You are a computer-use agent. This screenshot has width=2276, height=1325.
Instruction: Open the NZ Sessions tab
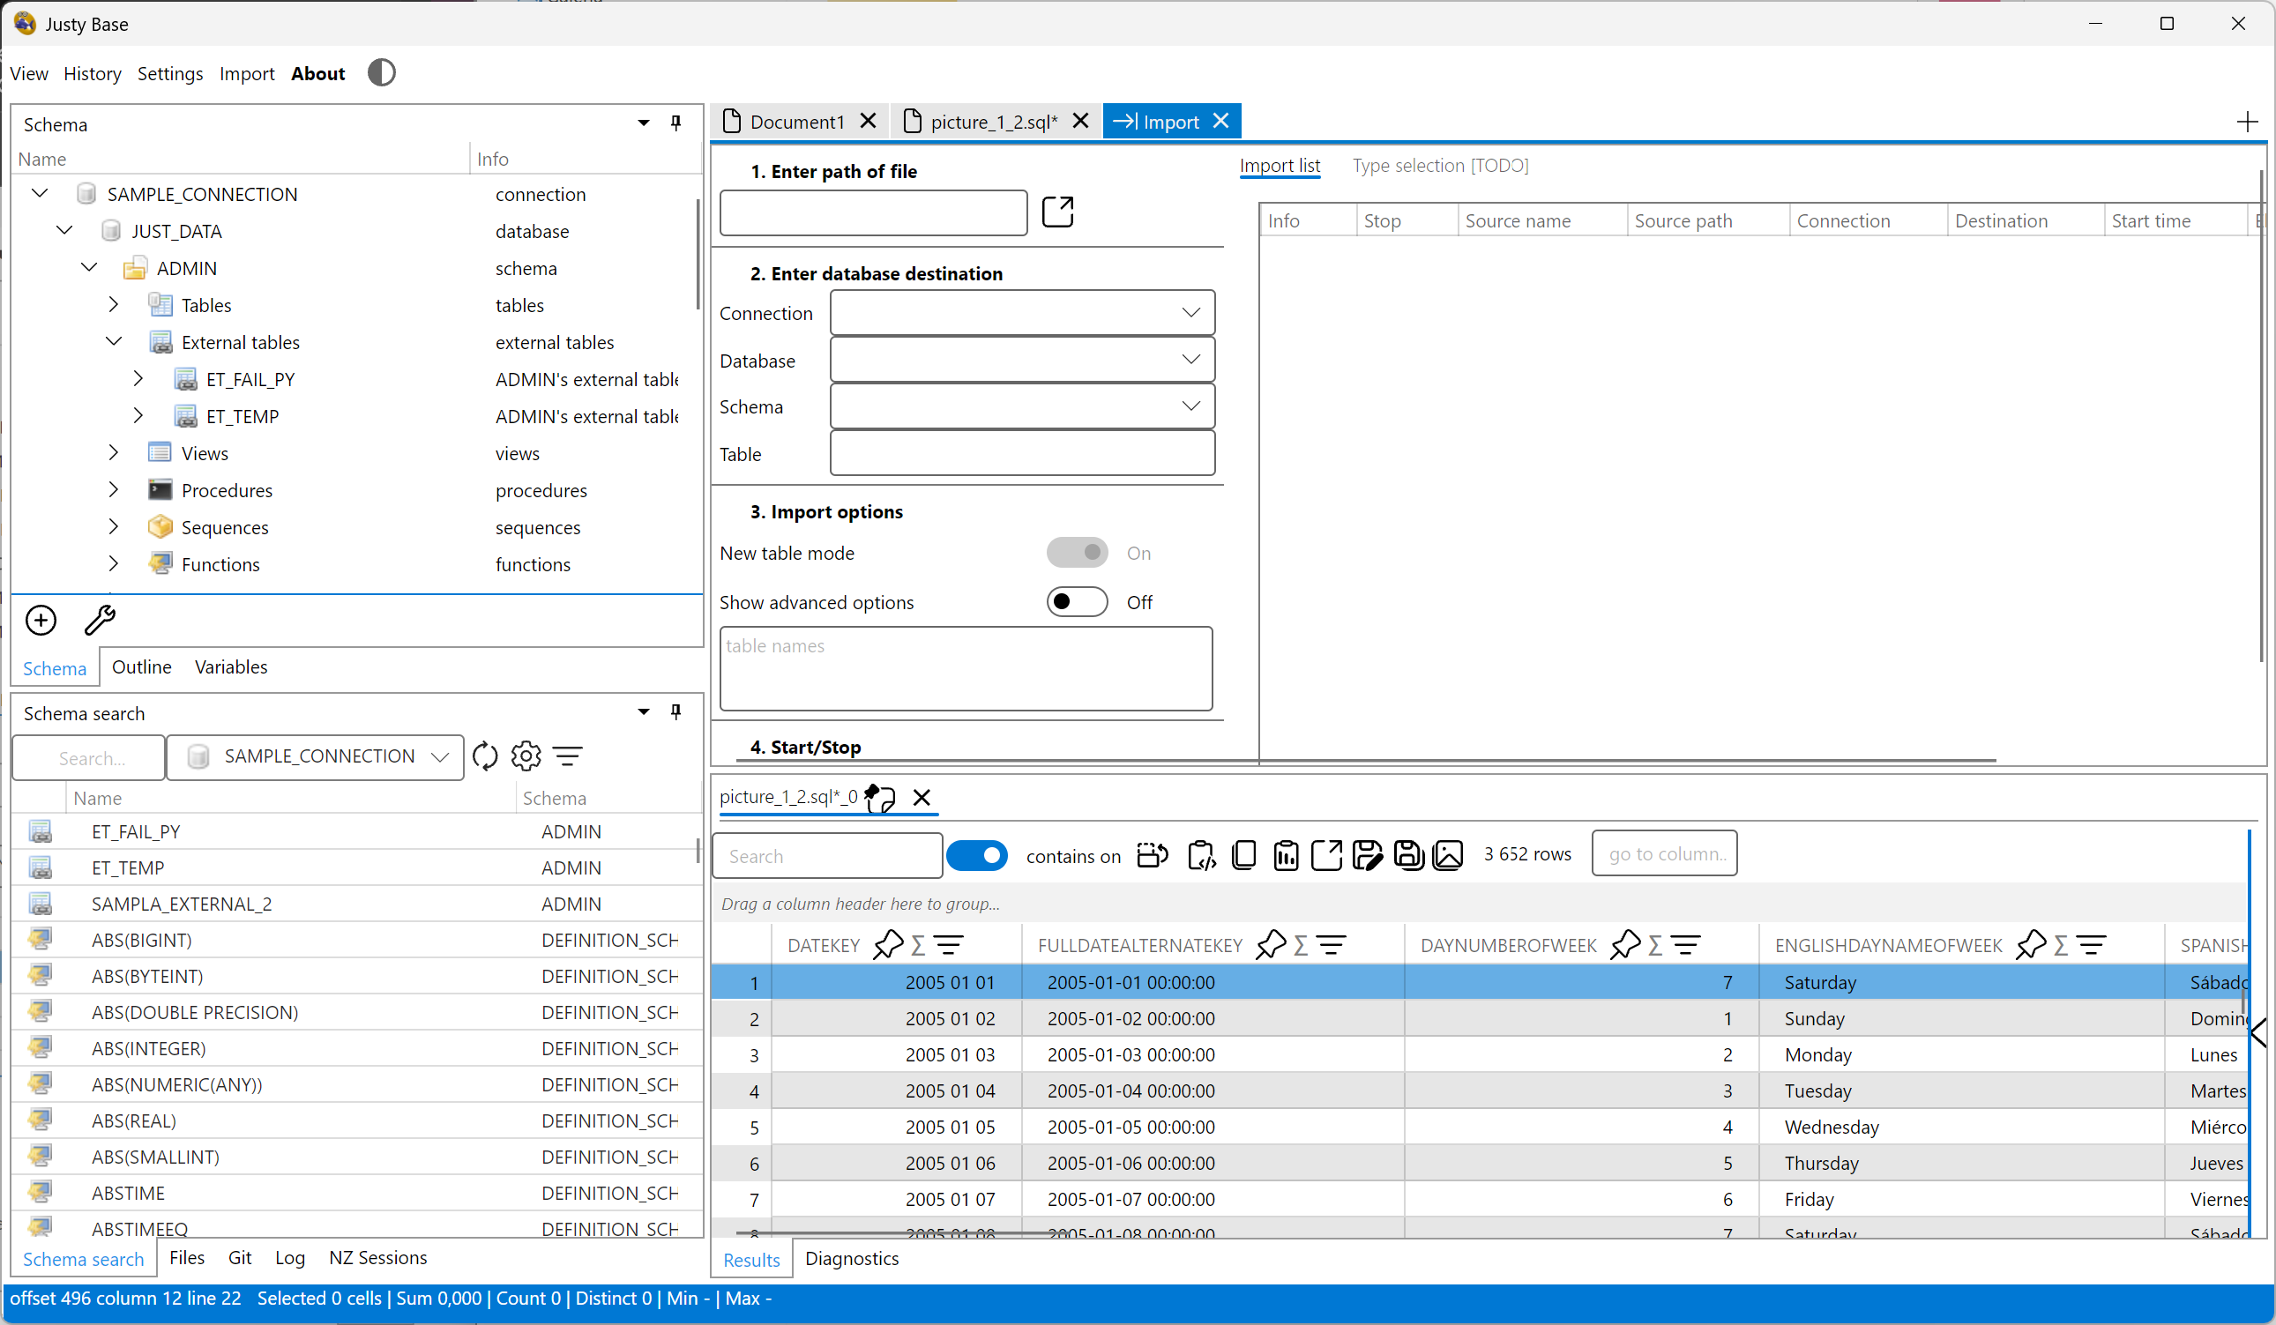(x=377, y=1257)
